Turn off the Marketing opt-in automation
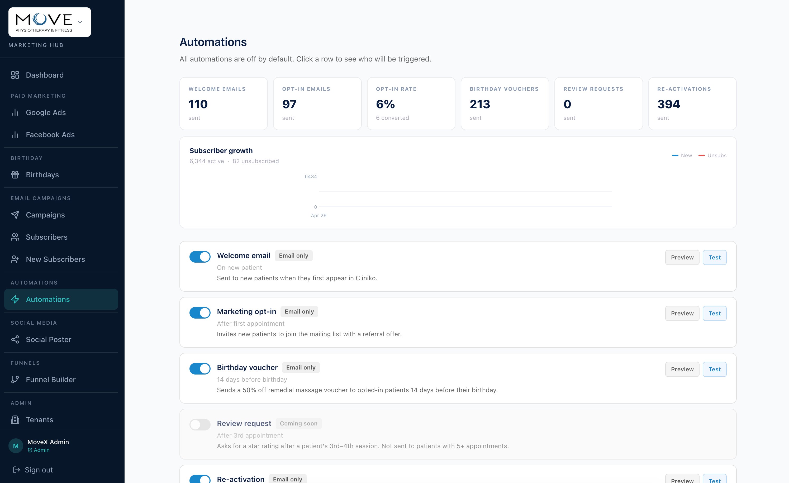Image resolution: width=789 pixels, height=483 pixels. tap(200, 312)
